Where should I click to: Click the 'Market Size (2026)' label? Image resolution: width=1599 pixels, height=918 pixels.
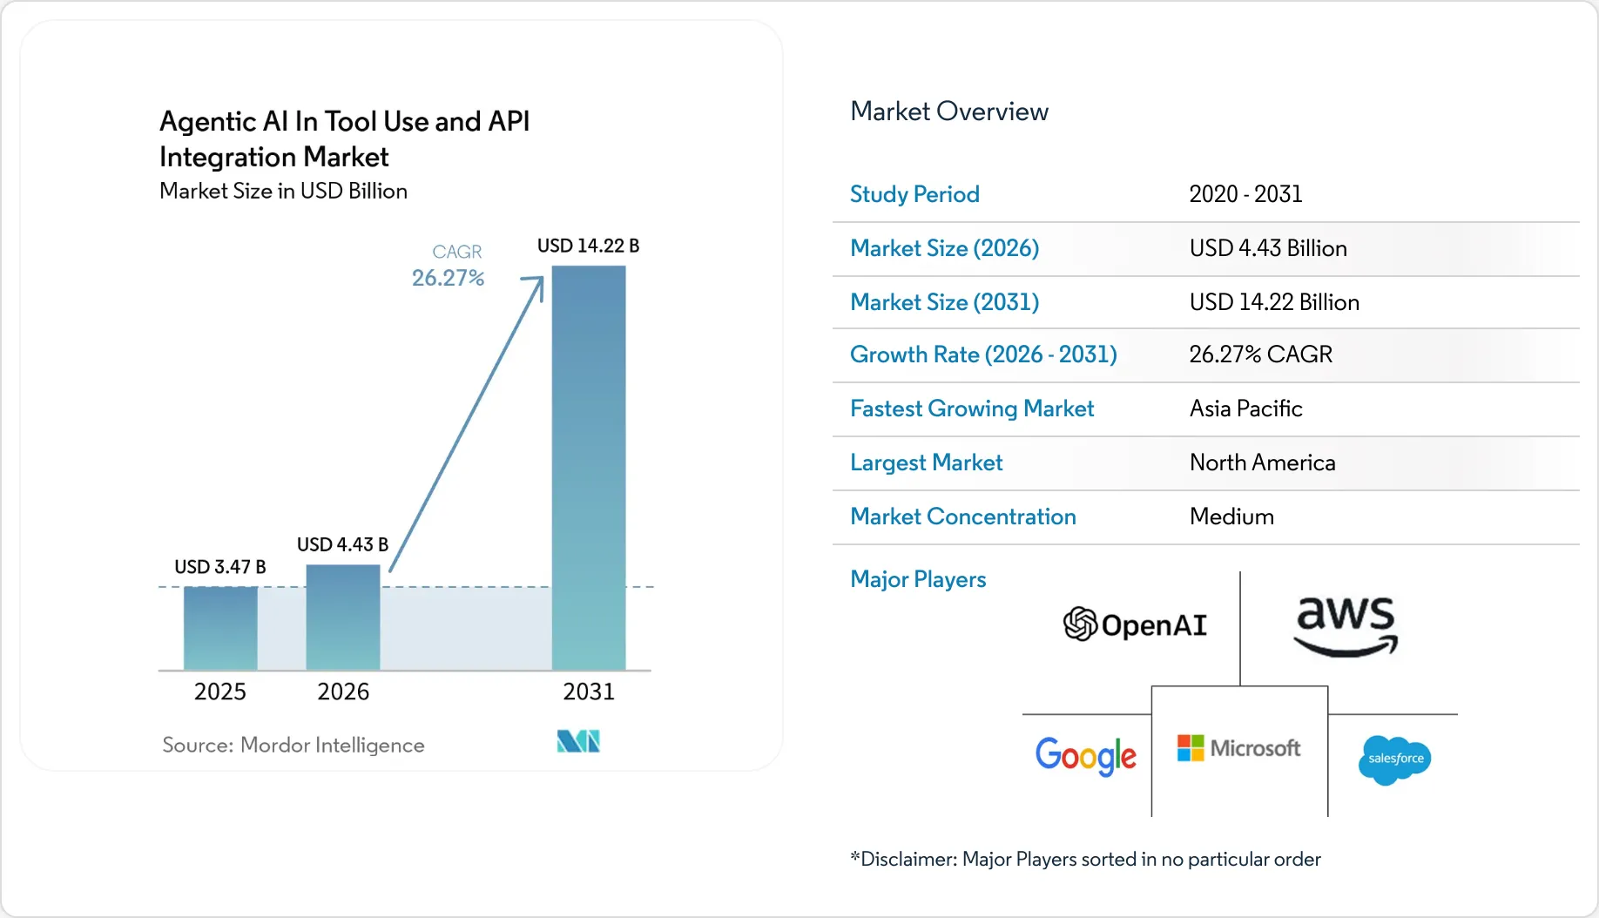click(x=944, y=248)
